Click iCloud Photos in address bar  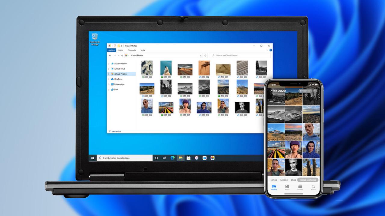pos(137,55)
